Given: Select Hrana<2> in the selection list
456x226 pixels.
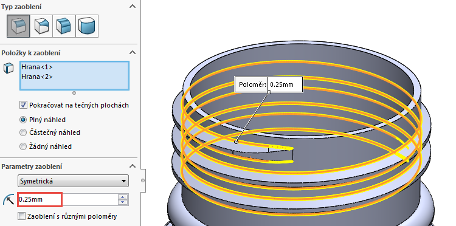Looking at the screenshot, I should pos(37,77).
